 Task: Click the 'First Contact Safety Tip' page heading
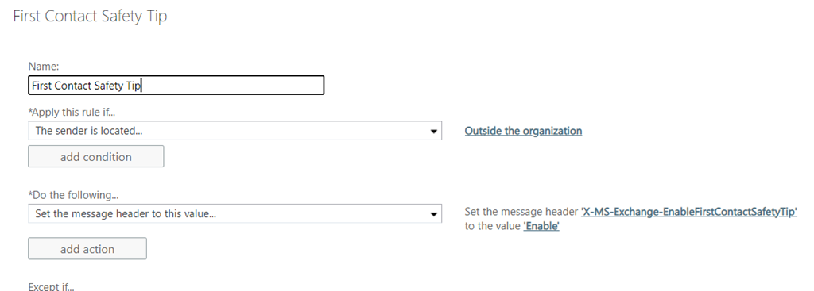[91, 16]
